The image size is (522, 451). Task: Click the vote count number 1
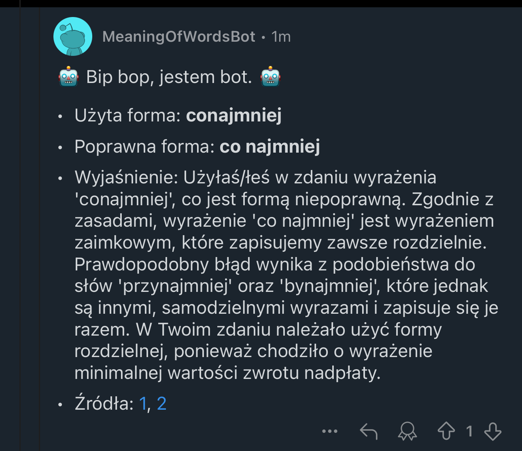(469, 431)
